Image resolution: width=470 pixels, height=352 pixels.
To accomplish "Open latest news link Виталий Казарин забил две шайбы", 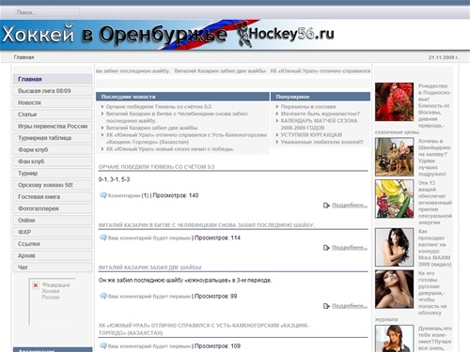I will pyautogui.click(x=151, y=128).
